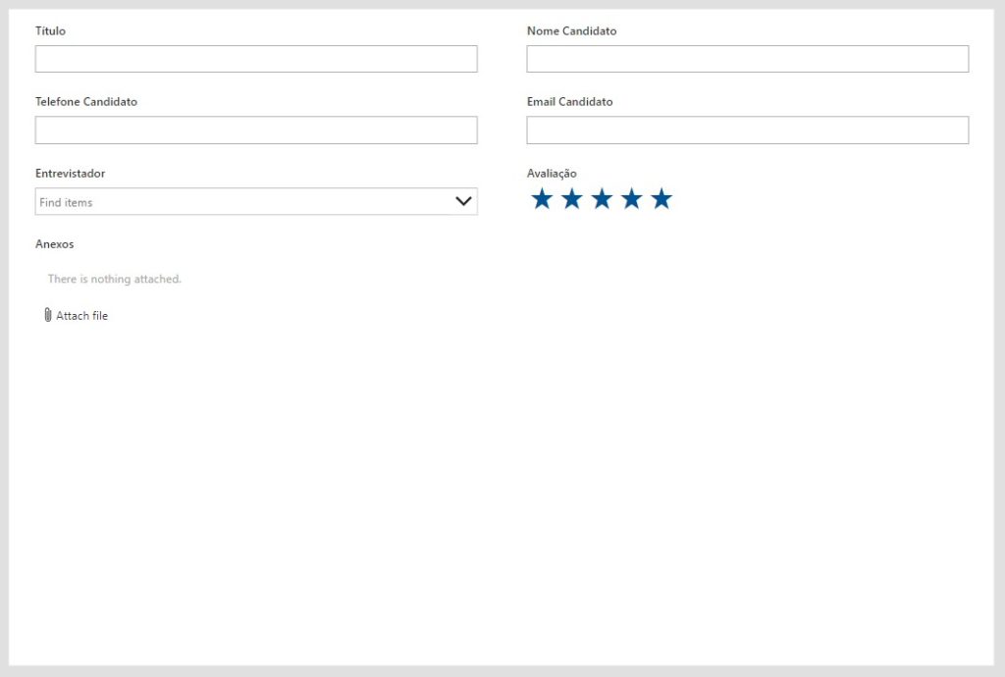
Task: Click the Avaliação label
Action: pyautogui.click(x=552, y=174)
